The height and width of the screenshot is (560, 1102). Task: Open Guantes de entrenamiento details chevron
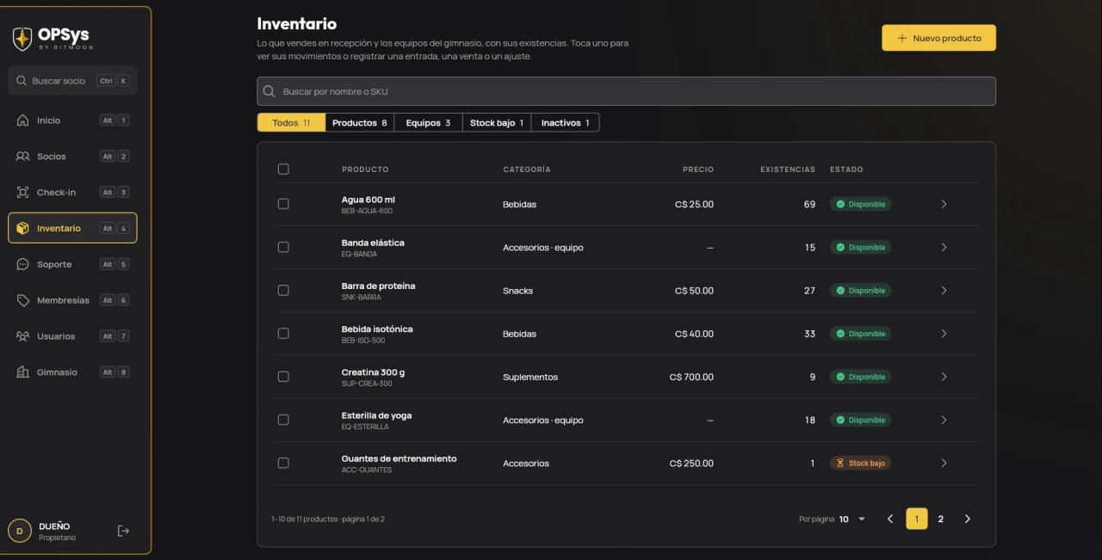tap(944, 463)
